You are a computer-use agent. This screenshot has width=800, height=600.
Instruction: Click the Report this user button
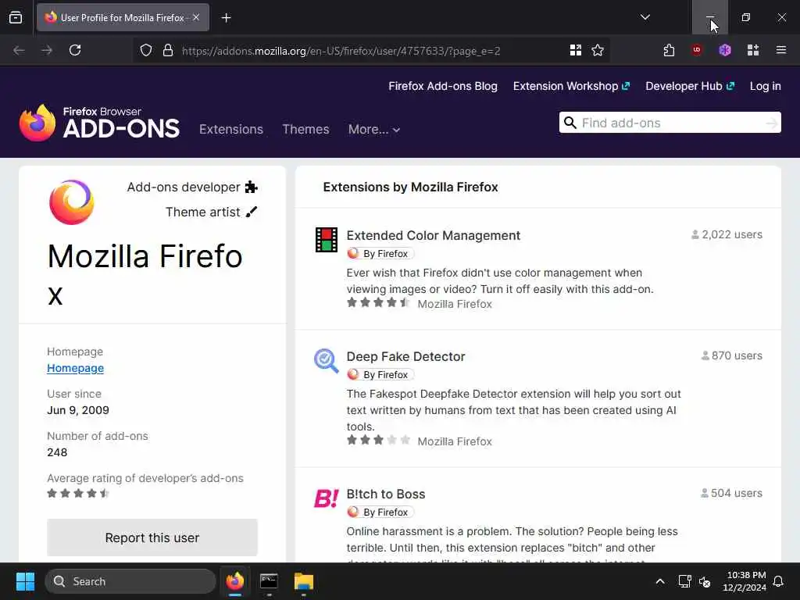pyautogui.click(x=152, y=537)
